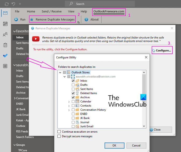181x152 pixels.
Task: Check the ENBD folder checkbox
Action: (x=73, y=114)
